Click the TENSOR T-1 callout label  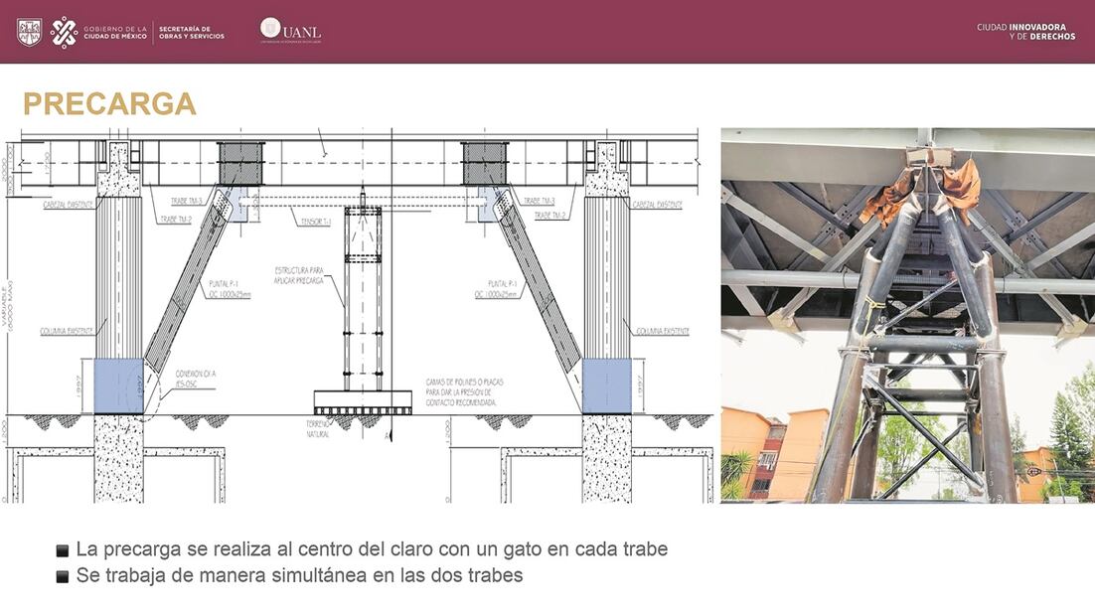tap(314, 221)
